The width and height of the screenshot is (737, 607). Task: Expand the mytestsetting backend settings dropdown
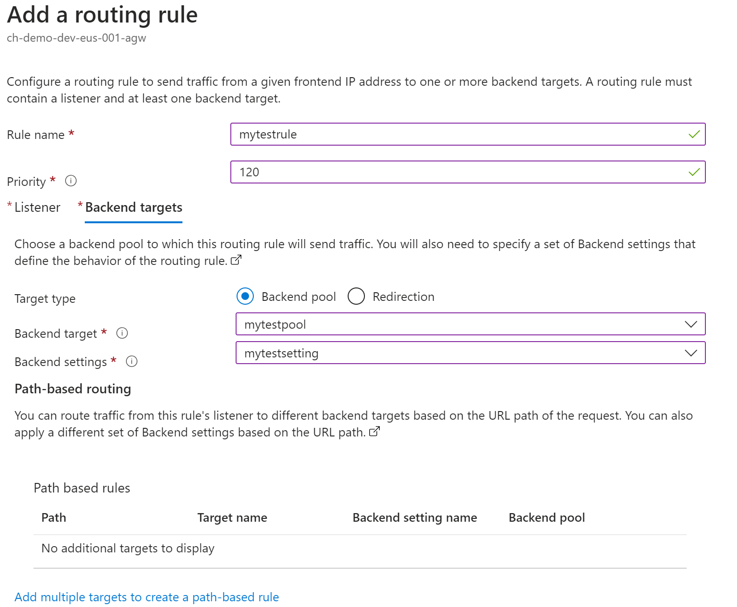[x=470, y=353]
